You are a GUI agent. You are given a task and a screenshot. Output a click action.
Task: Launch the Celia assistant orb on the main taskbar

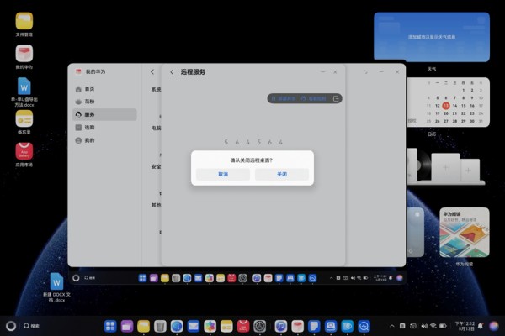(494, 326)
